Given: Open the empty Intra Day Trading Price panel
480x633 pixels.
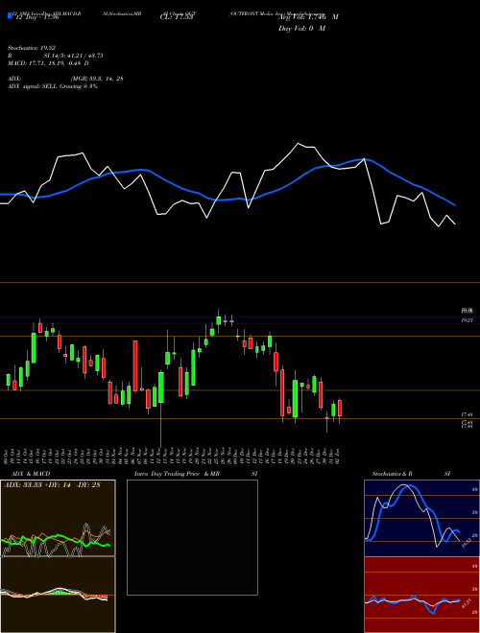Looking at the screenshot, I should coord(192,537).
